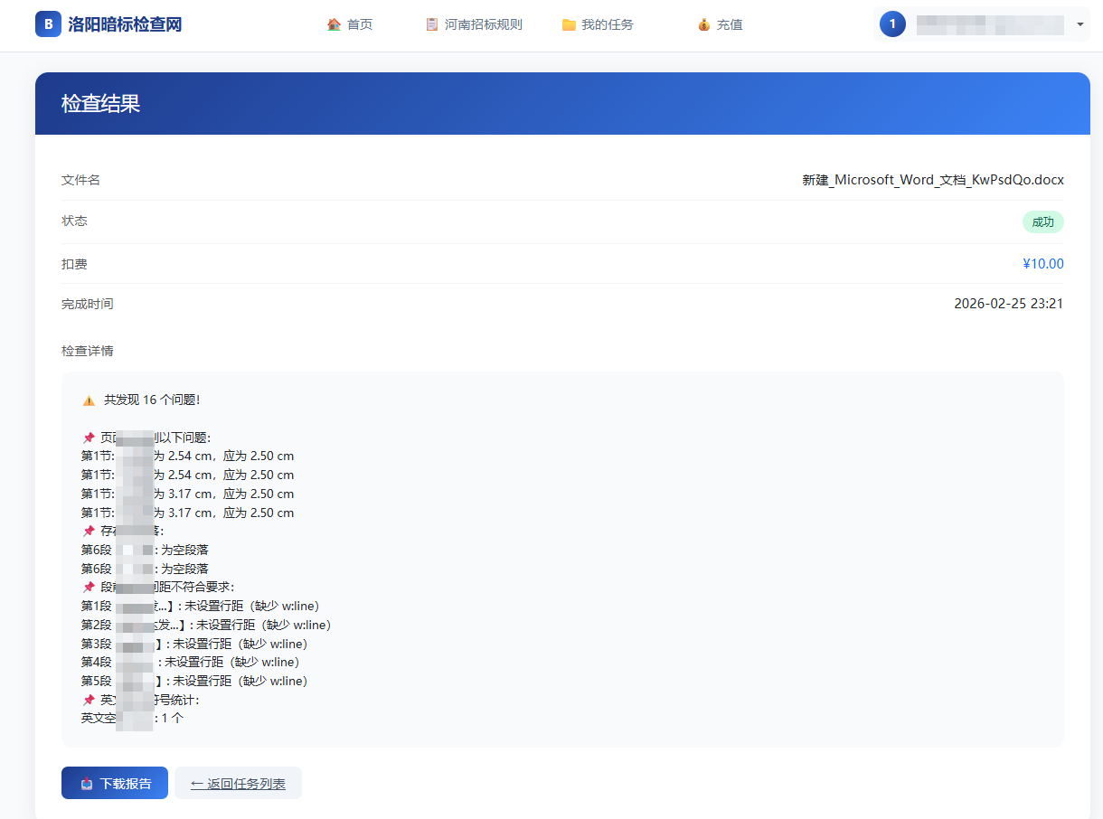
Task: Collapse the 段落行距 issue group
Action: [x=88, y=587]
